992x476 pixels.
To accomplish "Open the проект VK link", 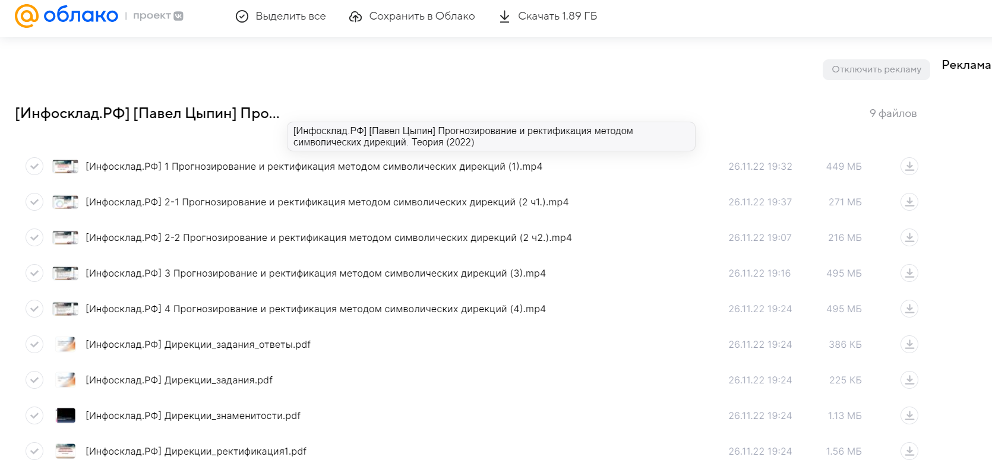I will (157, 16).
